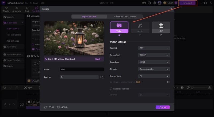
Task: Enable the Export Subtitles checkbox
Action: click(111, 89)
